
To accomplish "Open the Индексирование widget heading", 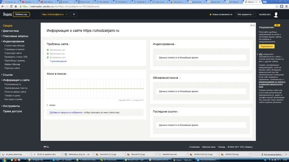I will point(163,44).
